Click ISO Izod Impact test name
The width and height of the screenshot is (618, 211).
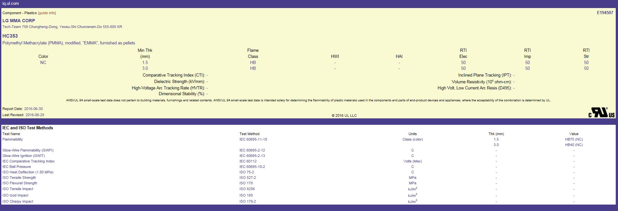pos(15,195)
